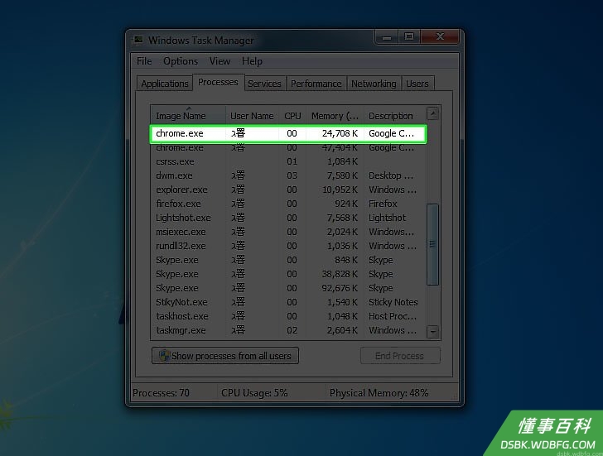Switch to the Applications tab
Screen dimensions: 603x456
point(165,84)
